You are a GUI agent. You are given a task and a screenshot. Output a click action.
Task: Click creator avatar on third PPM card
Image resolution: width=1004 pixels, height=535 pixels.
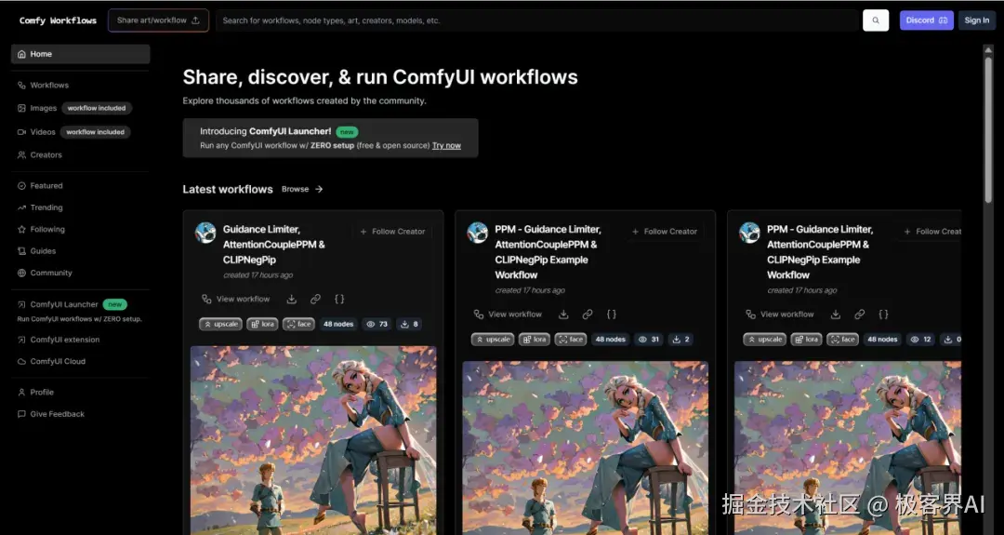tap(750, 233)
